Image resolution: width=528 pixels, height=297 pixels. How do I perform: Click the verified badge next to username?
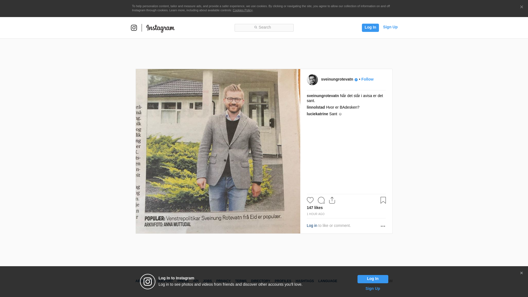coord(356,80)
